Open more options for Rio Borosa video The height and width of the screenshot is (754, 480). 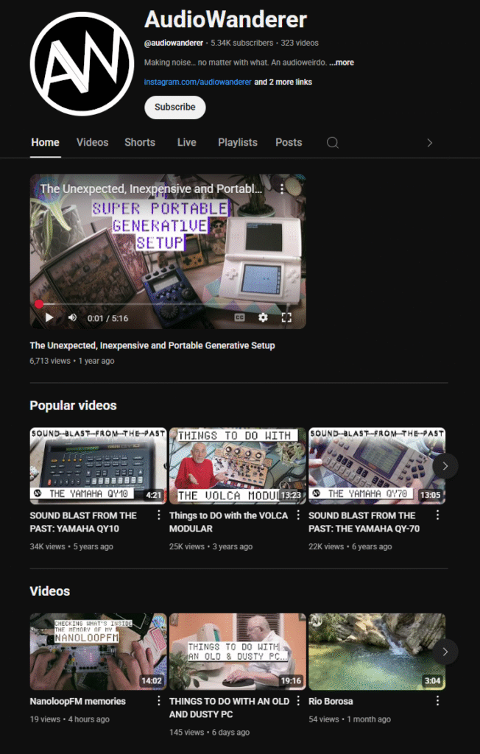pos(437,701)
